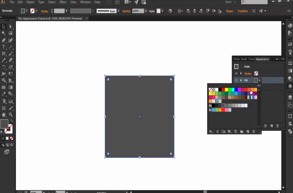Select the Scale tool
The image size is (293, 193).
coord(11,67)
